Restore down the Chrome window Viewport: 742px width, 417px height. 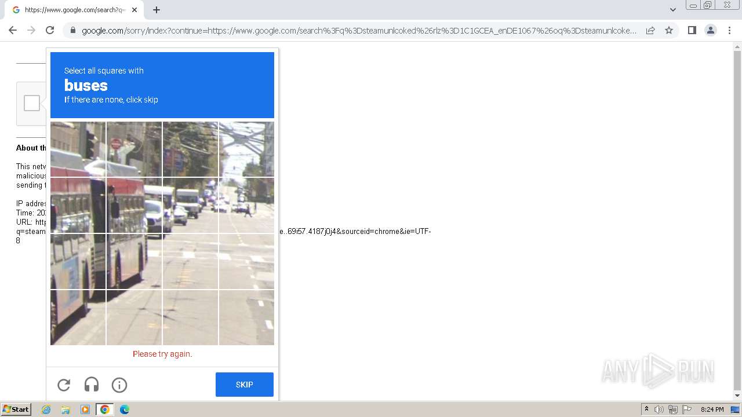708,5
